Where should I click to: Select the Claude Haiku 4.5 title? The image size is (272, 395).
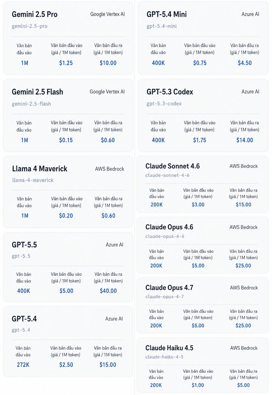[x=169, y=348]
